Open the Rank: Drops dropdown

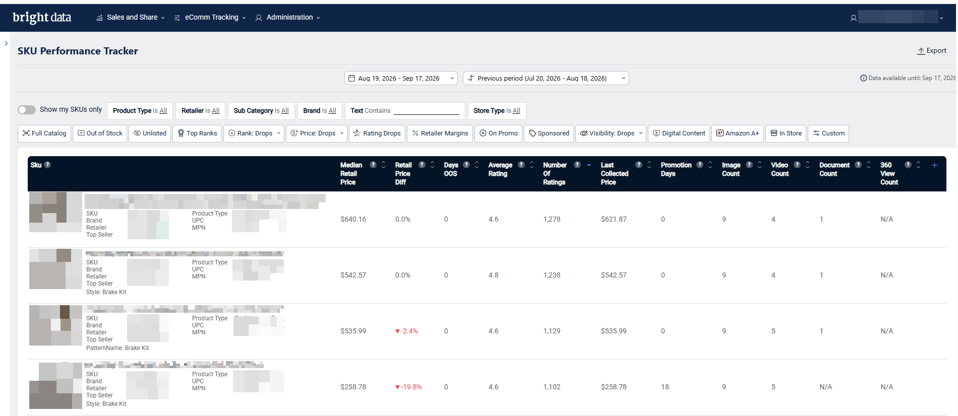pos(254,133)
